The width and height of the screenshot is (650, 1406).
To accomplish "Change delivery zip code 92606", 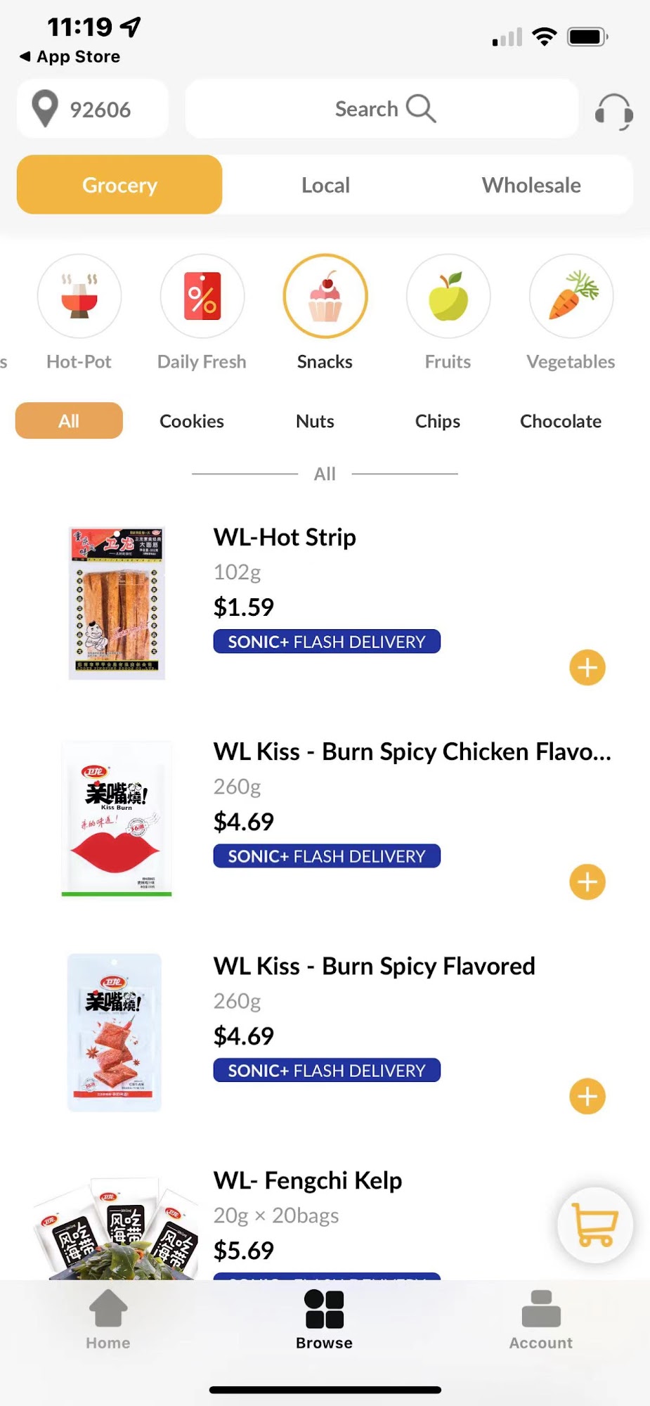I will point(92,109).
